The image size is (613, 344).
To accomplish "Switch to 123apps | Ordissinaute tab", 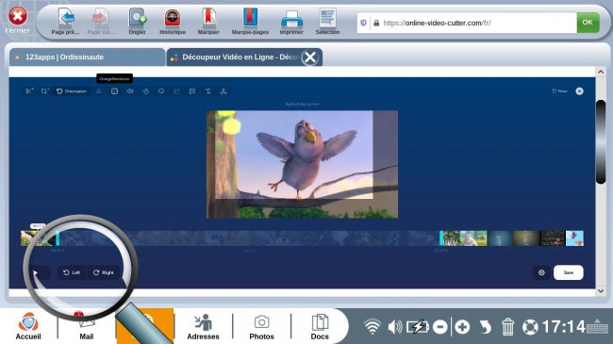I will pyautogui.click(x=87, y=57).
